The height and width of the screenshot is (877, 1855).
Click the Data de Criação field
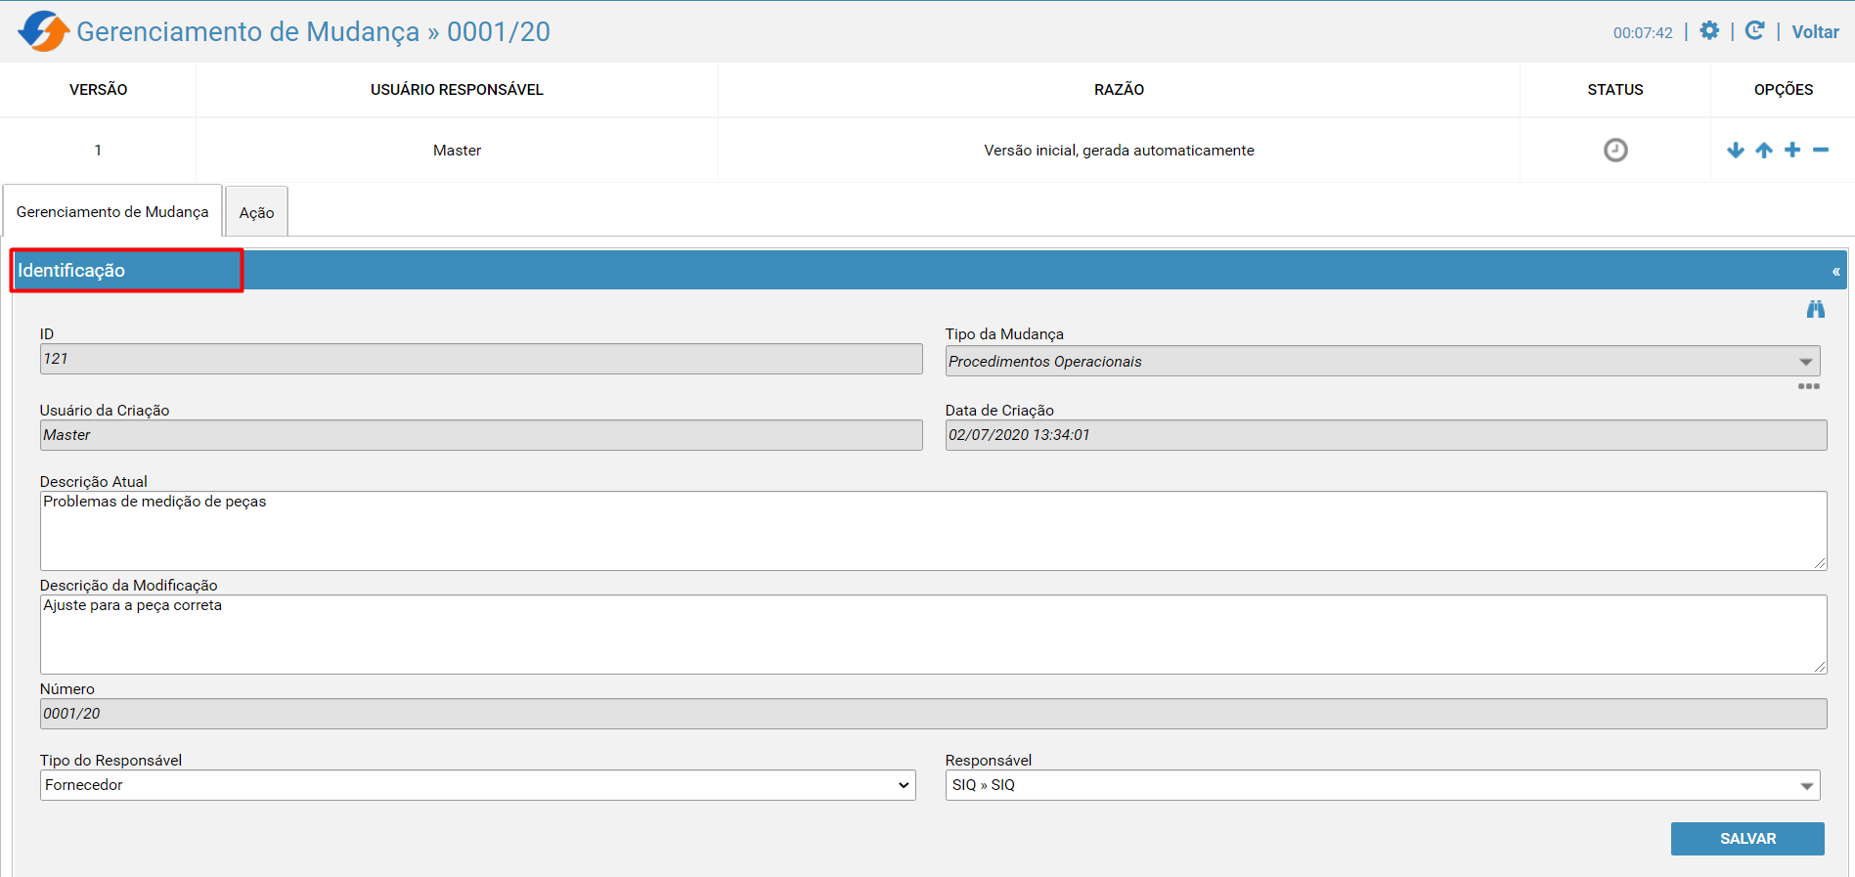click(1386, 435)
